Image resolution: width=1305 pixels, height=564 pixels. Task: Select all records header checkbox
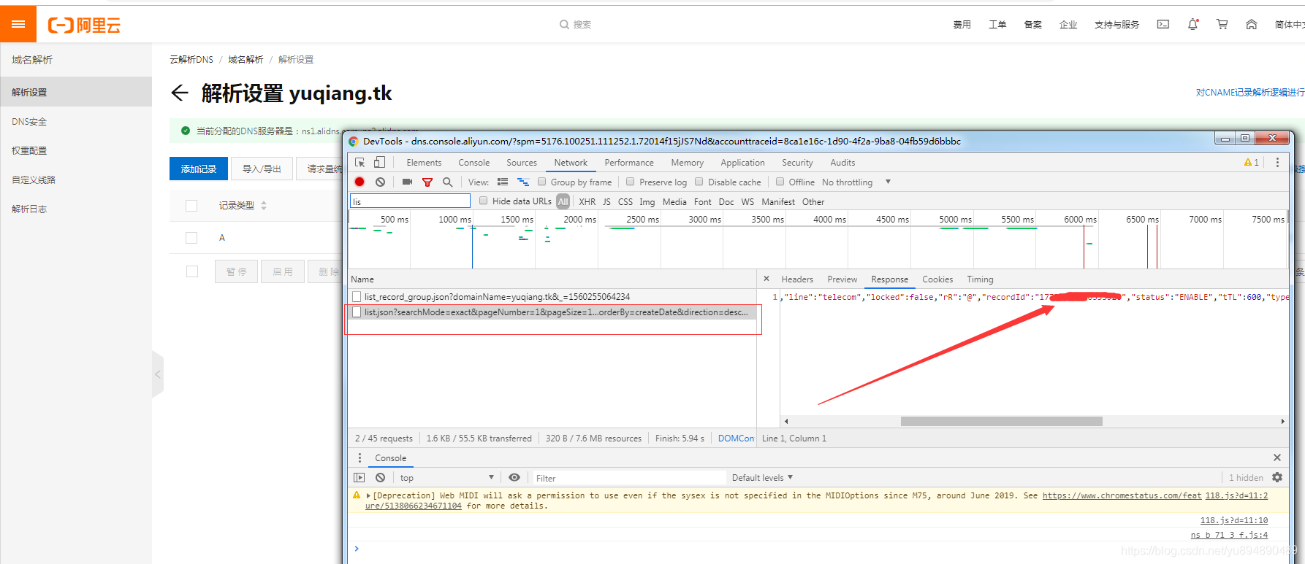[191, 206]
